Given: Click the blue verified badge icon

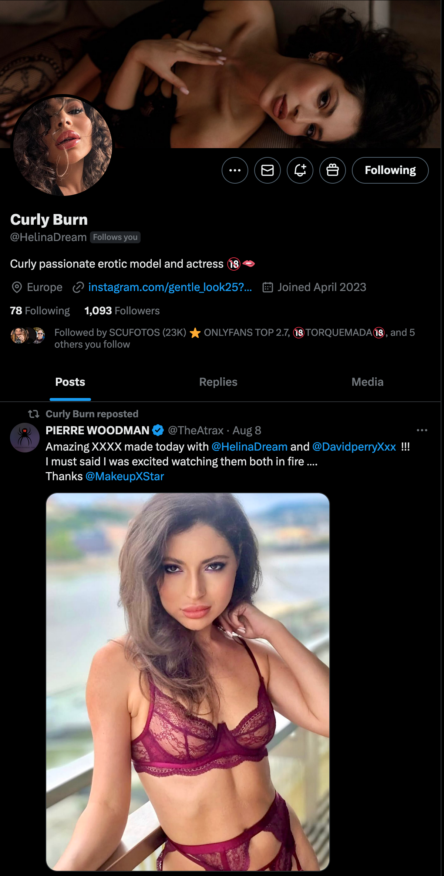Looking at the screenshot, I should pos(158,430).
